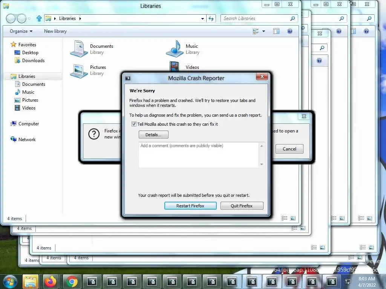Close the Firefox prompt dialog behind
Image resolution: width=386 pixels, height=289 pixels.
tap(304, 116)
